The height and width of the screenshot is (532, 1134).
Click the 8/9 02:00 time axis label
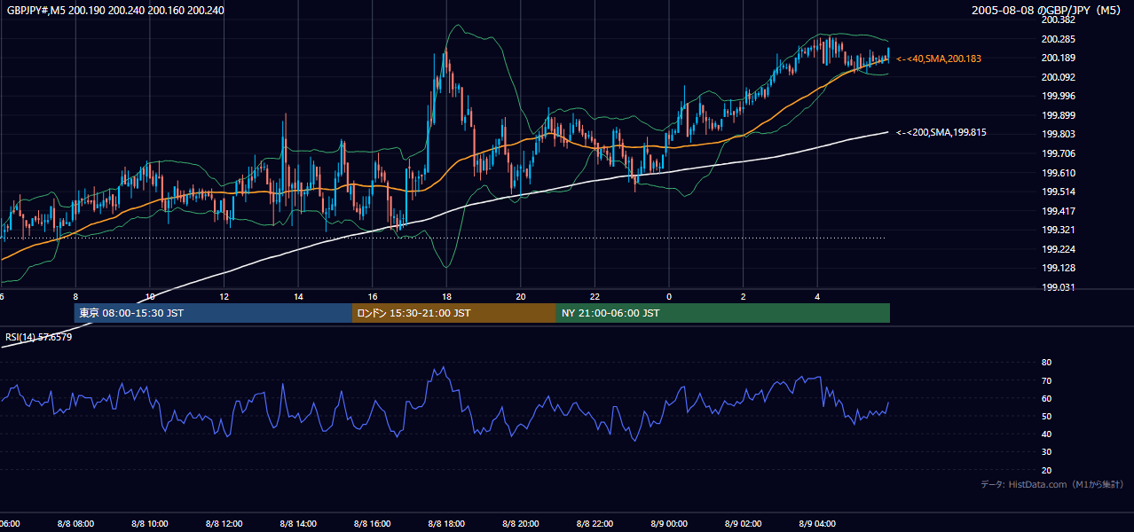coord(744,524)
